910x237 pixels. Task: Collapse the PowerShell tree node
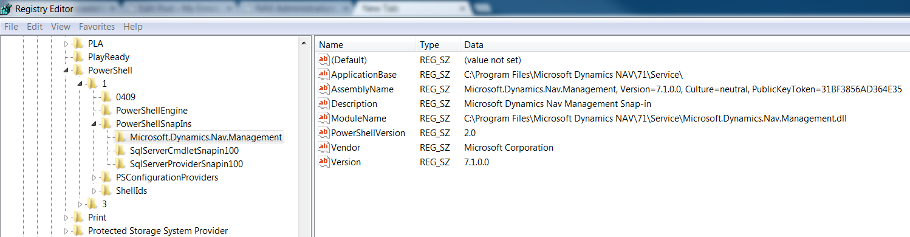(x=67, y=70)
